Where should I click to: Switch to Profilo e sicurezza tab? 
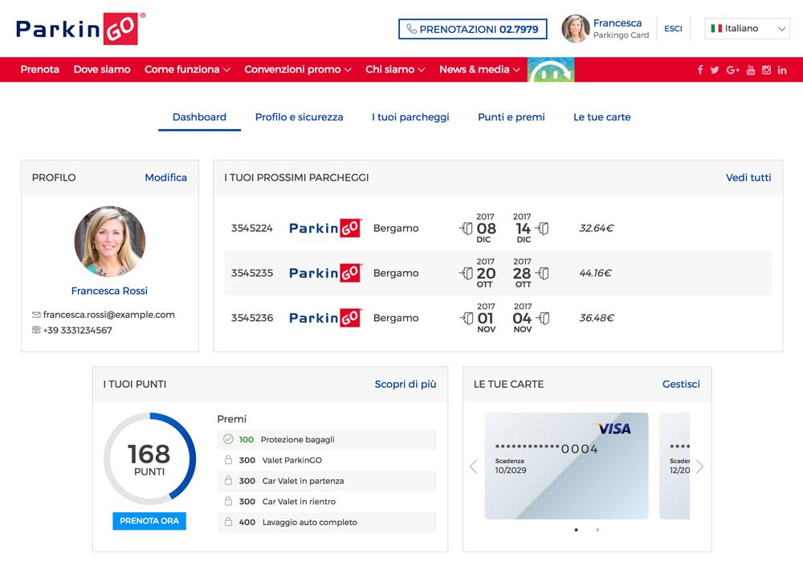[299, 117]
